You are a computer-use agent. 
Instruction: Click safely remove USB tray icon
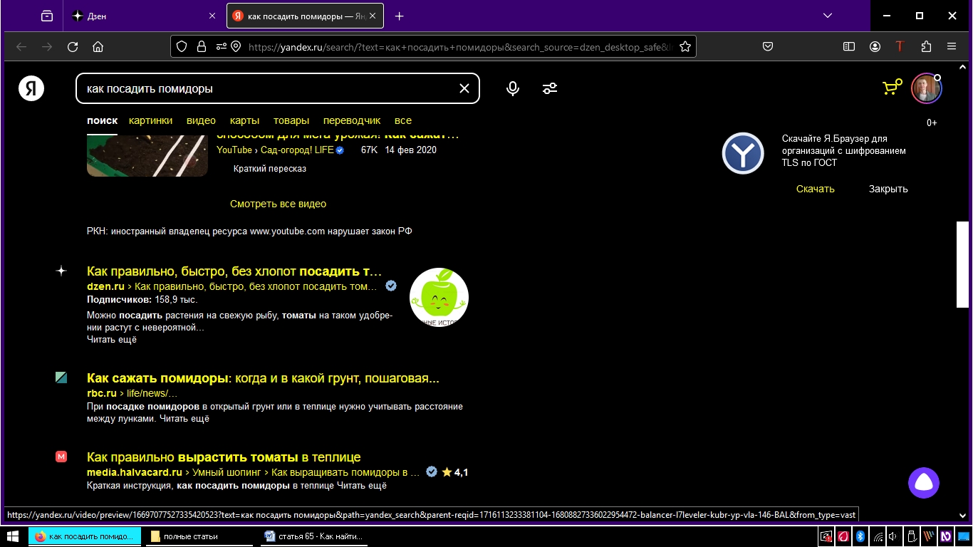click(911, 536)
